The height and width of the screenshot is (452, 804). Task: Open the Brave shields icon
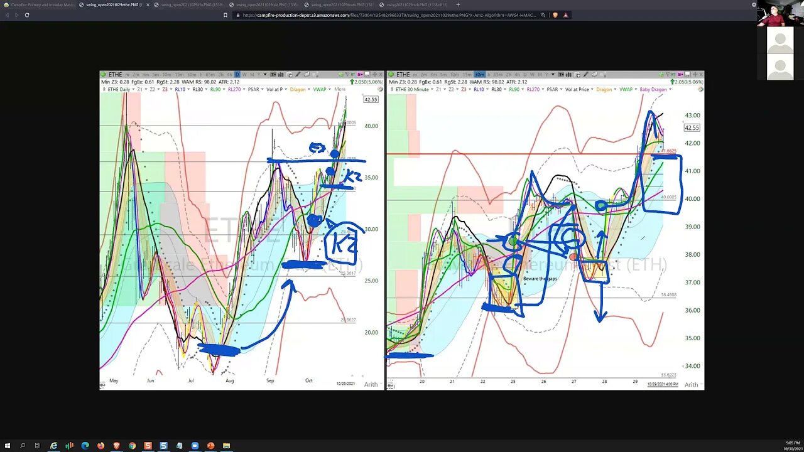tap(555, 14)
